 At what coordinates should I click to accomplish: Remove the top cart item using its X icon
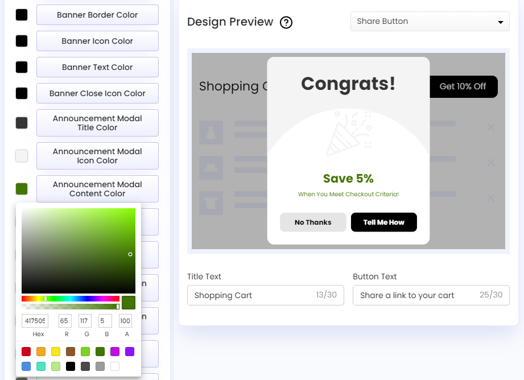(x=490, y=128)
